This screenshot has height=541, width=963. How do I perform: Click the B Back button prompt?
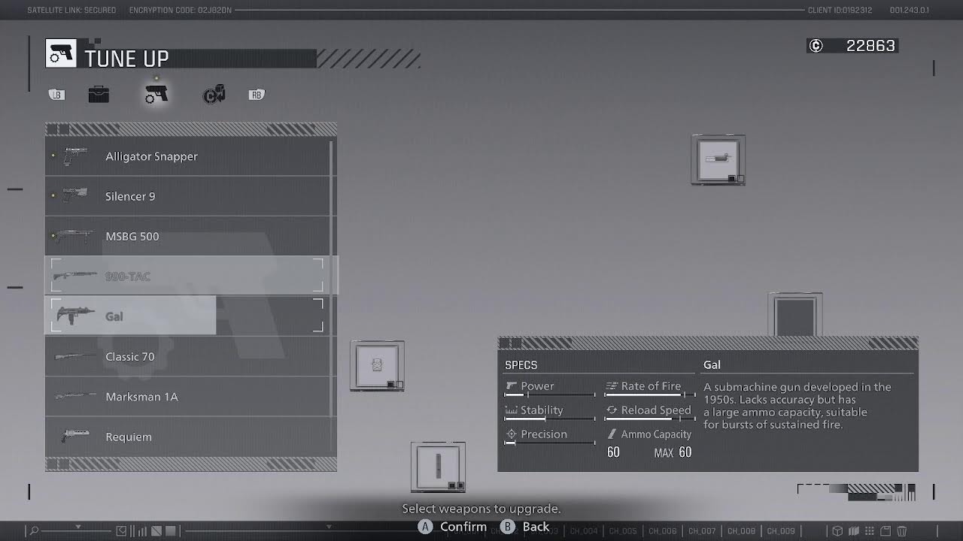click(x=525, y=527)
